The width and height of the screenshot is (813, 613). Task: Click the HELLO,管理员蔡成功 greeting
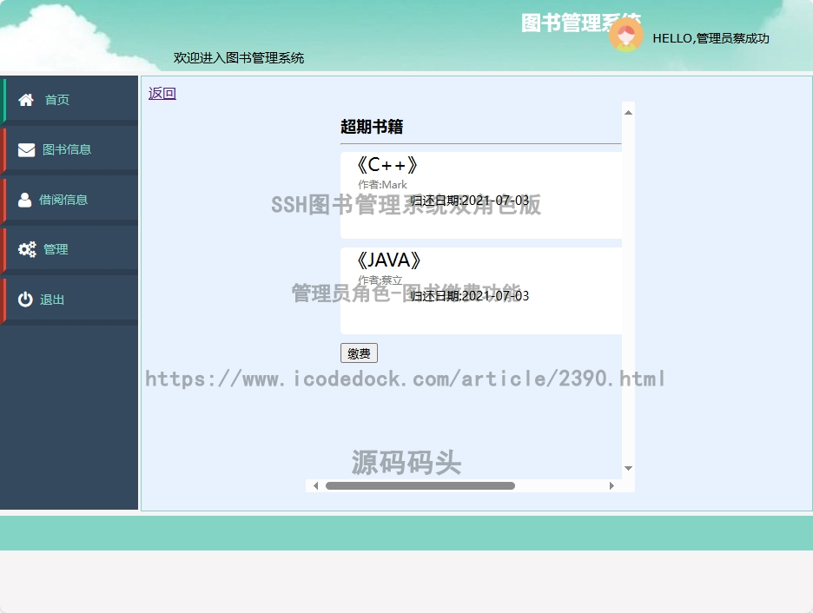pyautogui.click(x=711, y=38)
